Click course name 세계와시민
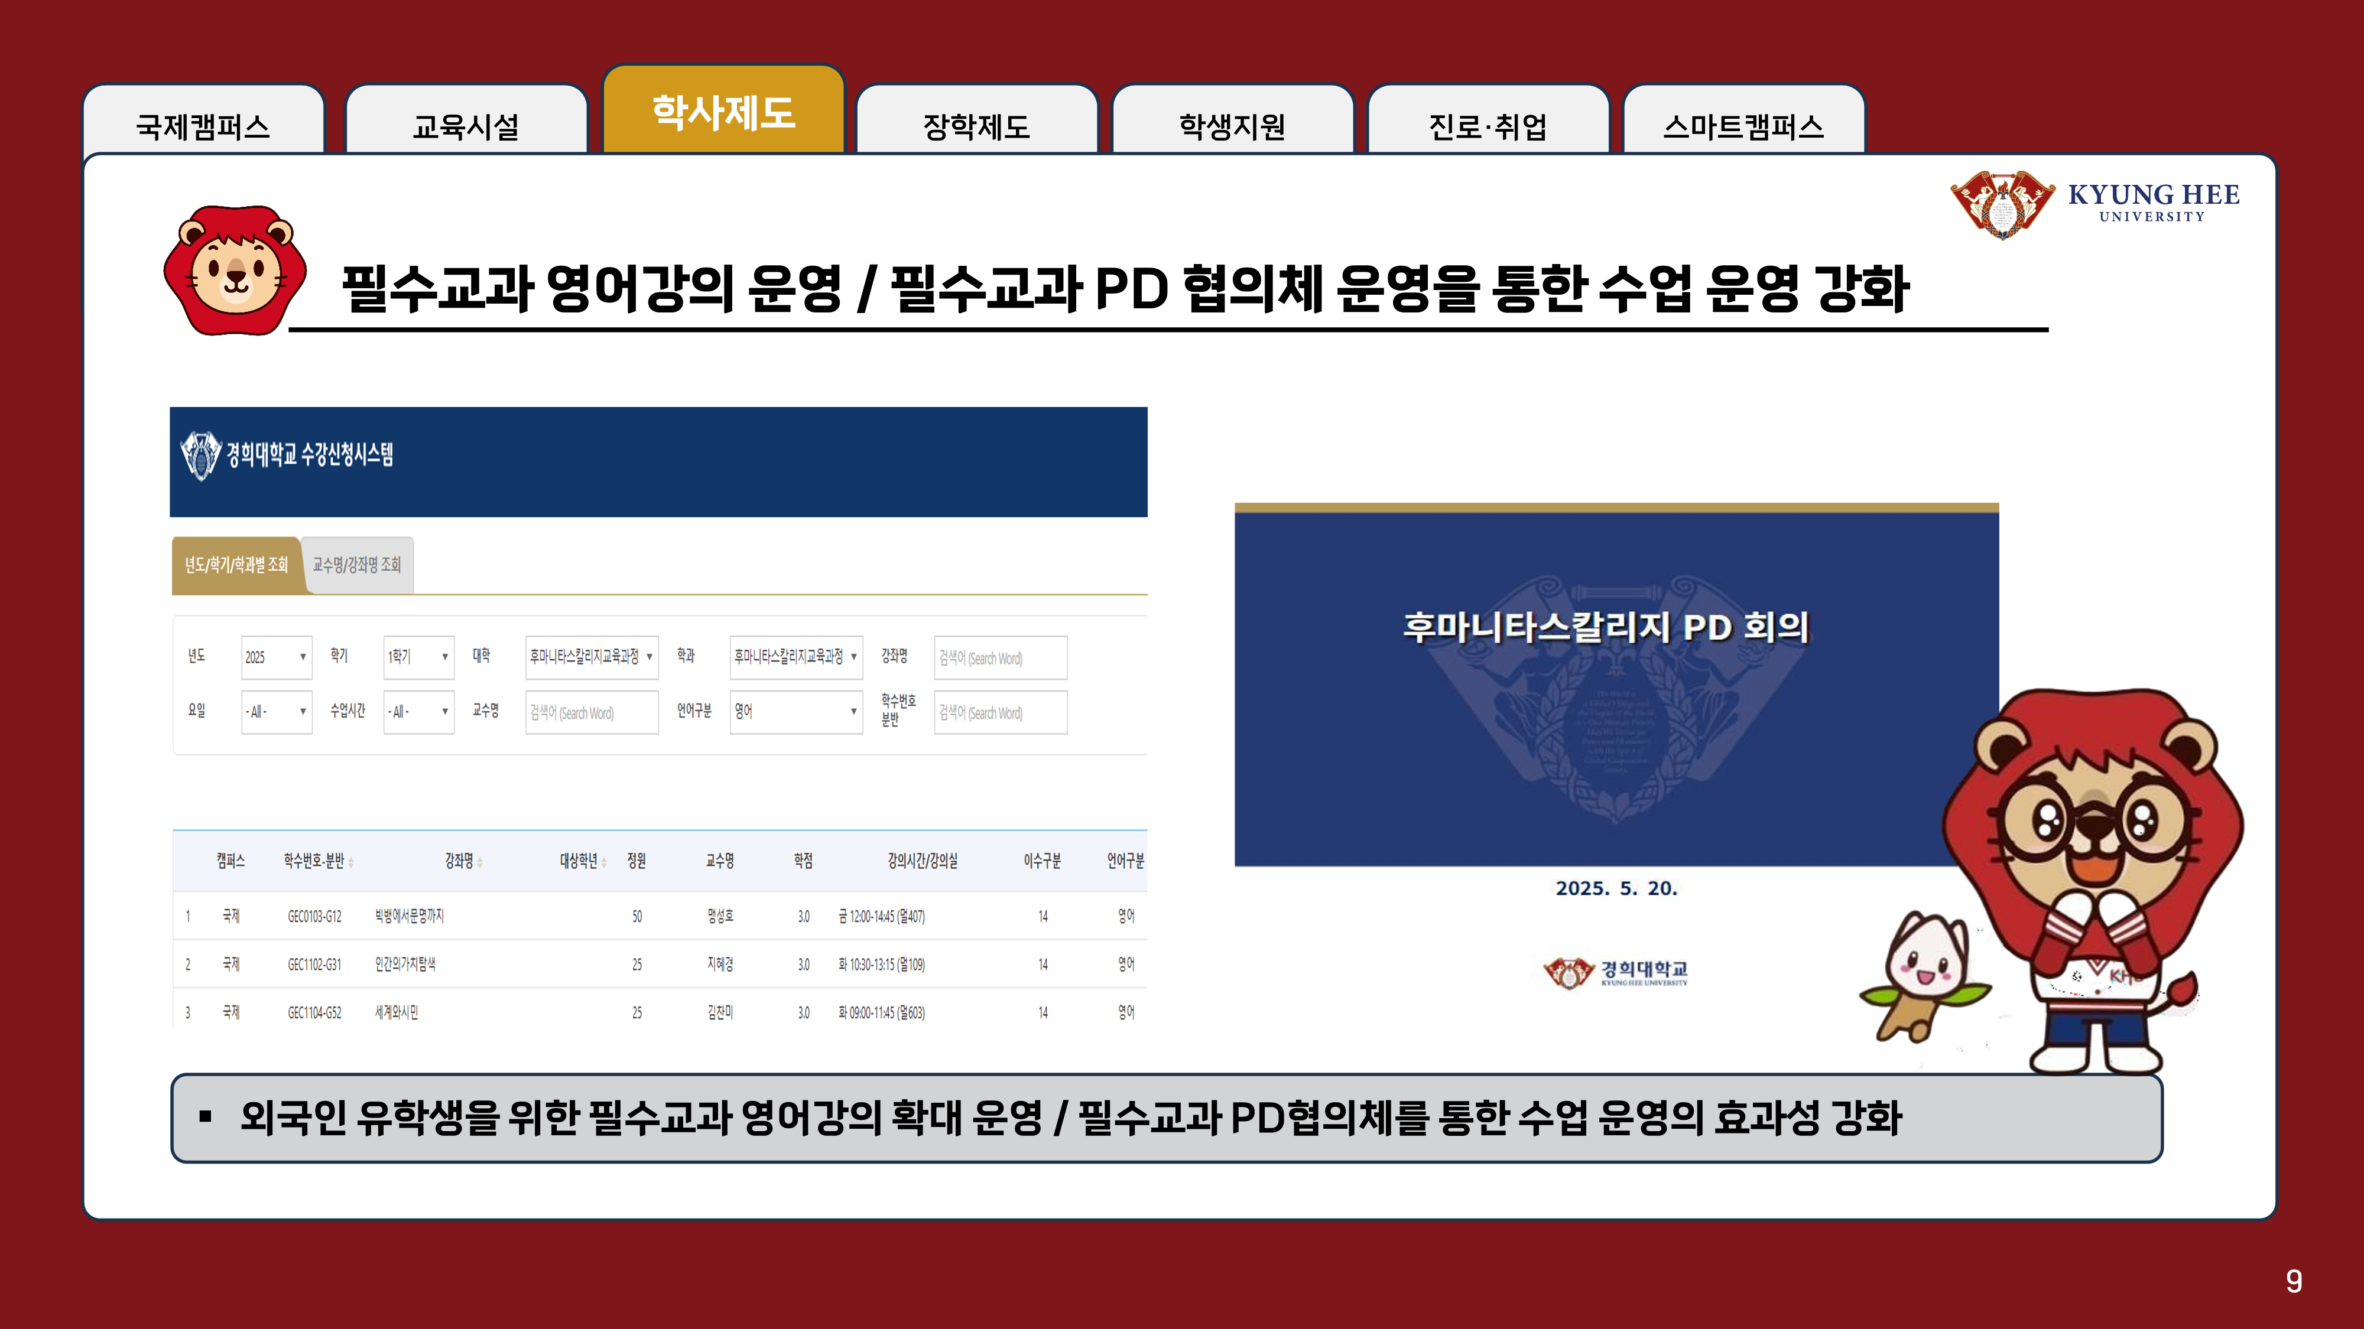Viewport: 2364px width, 1329px height. (x=397, y=1012)
